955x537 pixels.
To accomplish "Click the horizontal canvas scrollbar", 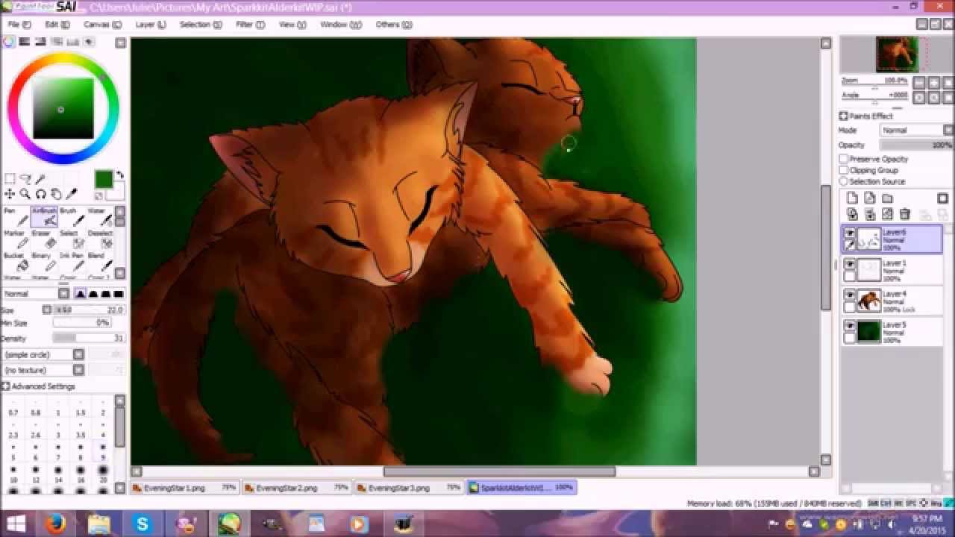I will coord(499,471).
